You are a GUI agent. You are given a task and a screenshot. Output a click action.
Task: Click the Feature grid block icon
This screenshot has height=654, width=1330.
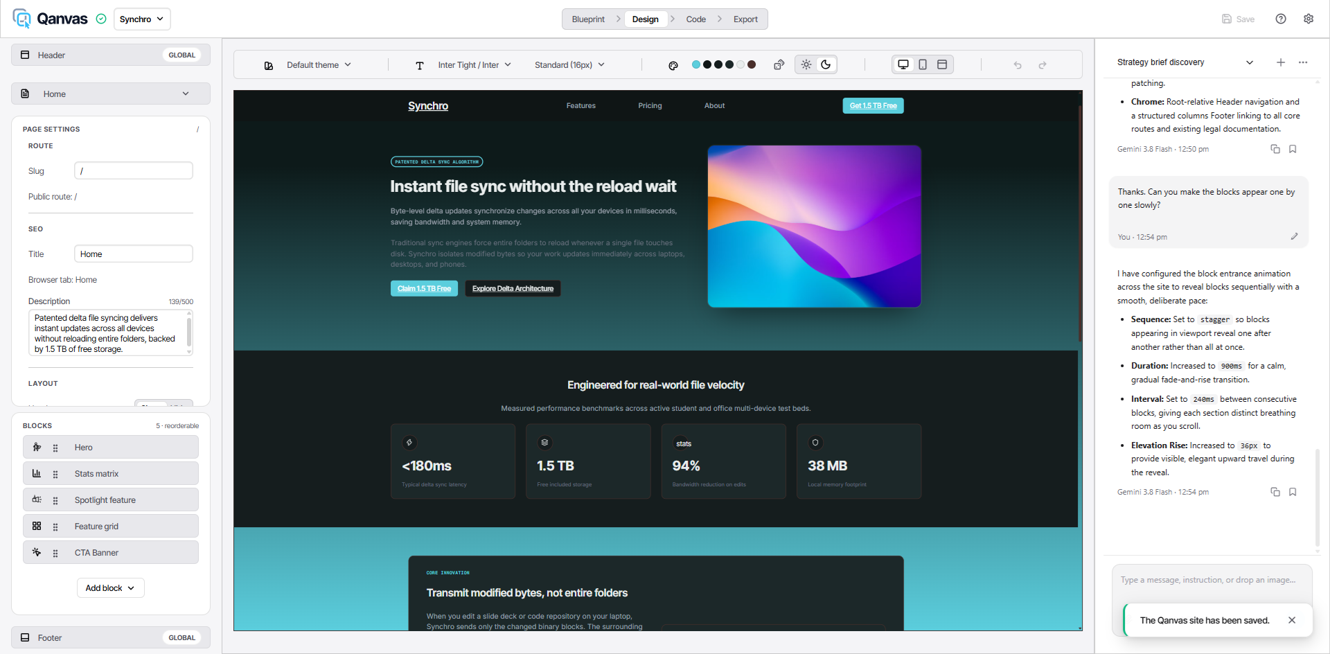point(37,526)
